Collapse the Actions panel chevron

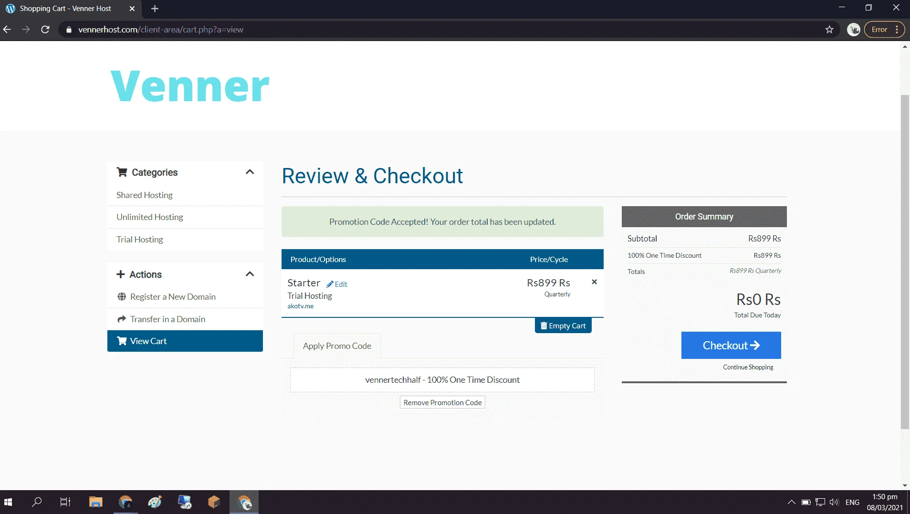(x=250, y=274)
